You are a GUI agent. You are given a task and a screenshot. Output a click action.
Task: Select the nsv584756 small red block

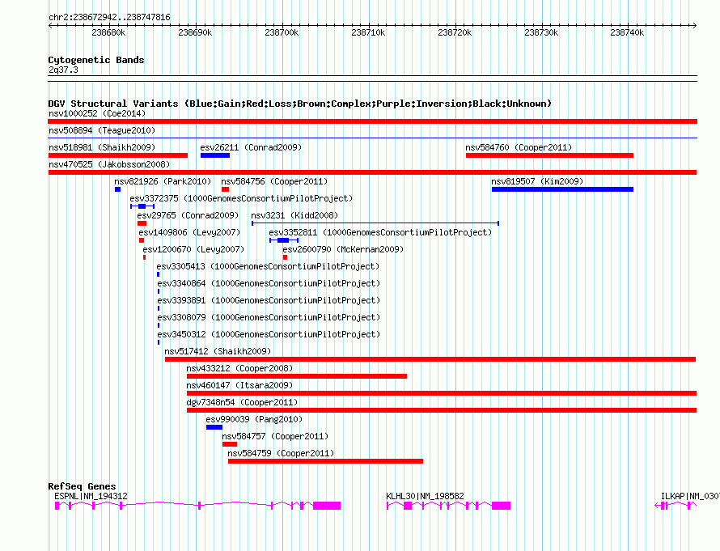click(225, 189)
